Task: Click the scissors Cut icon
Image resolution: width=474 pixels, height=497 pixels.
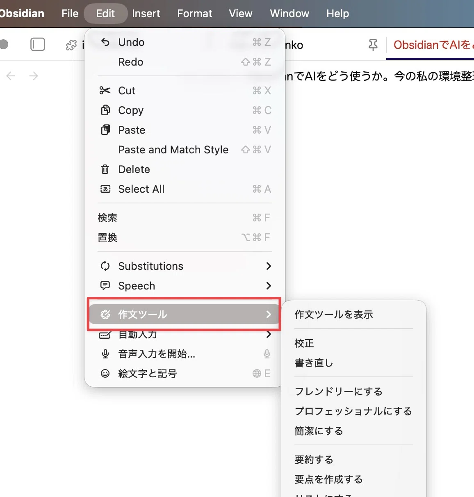Action: coord(105,91)
